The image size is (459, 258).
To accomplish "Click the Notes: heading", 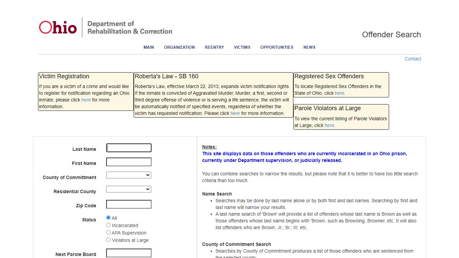I will point(209,147).
